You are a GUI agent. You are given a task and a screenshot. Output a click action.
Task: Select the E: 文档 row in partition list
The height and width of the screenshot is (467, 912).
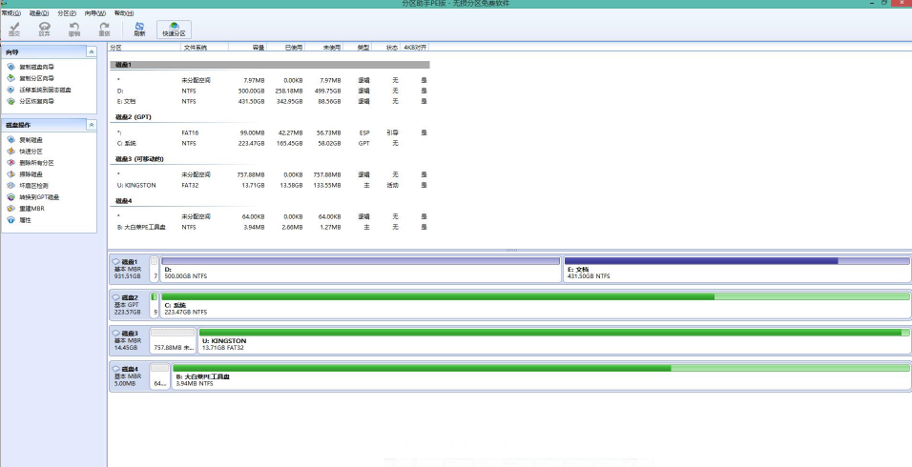coord(267,100)
